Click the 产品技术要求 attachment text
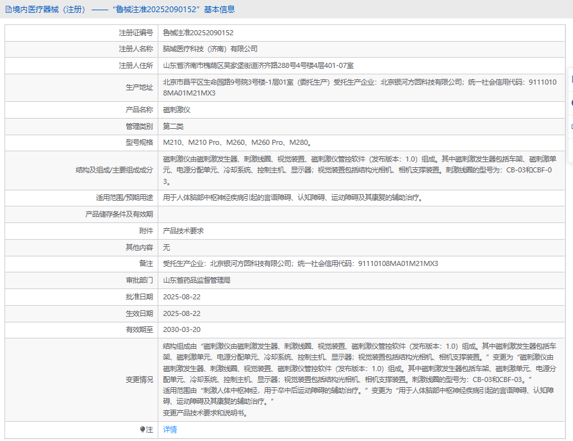This screenshot has height=441, width=573. 183,231
